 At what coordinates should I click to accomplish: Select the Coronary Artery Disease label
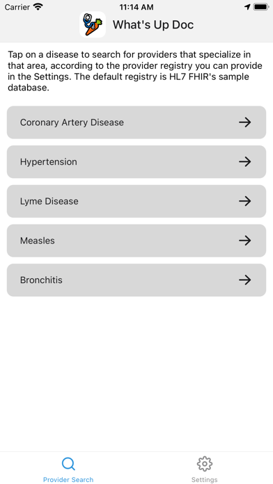(72, 122)
